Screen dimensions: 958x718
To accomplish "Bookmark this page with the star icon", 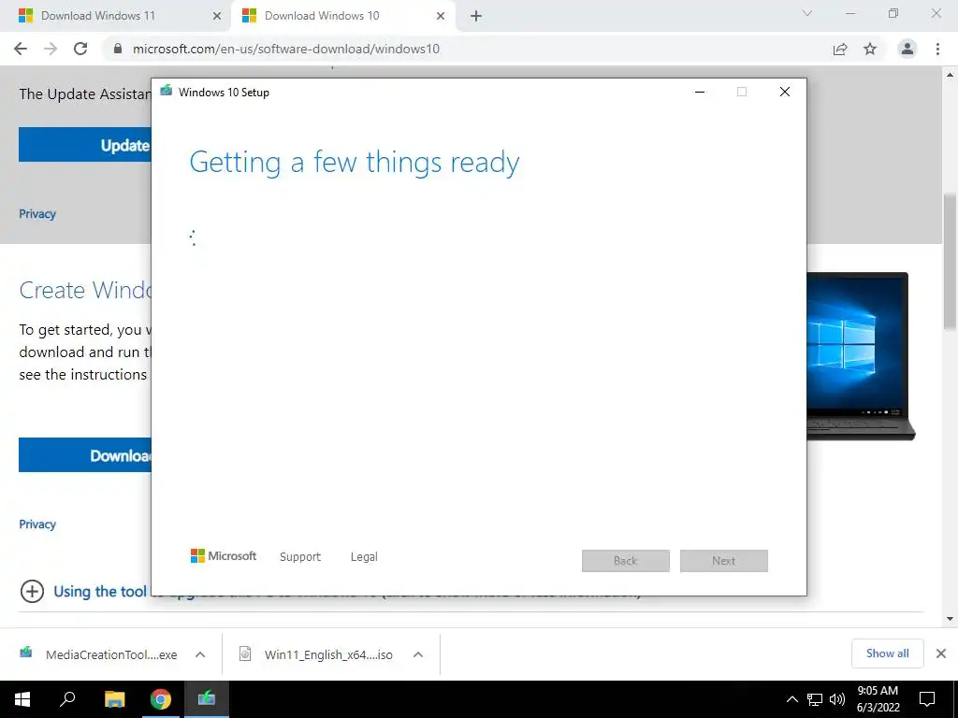I will click(x=870, y=49).
